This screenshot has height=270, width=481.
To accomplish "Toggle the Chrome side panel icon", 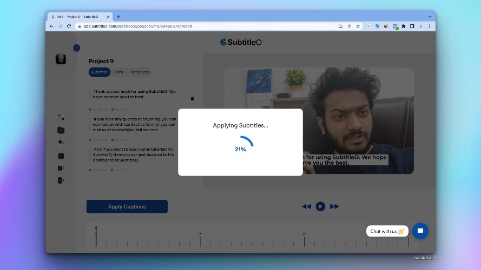I will point(412,26).
